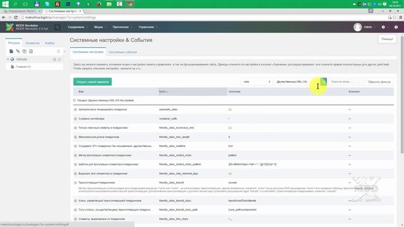Viewport: 404px width, 227px height.
Task: Open the trash bin icon in resource toolbar
Action: [x=58, y=51]
